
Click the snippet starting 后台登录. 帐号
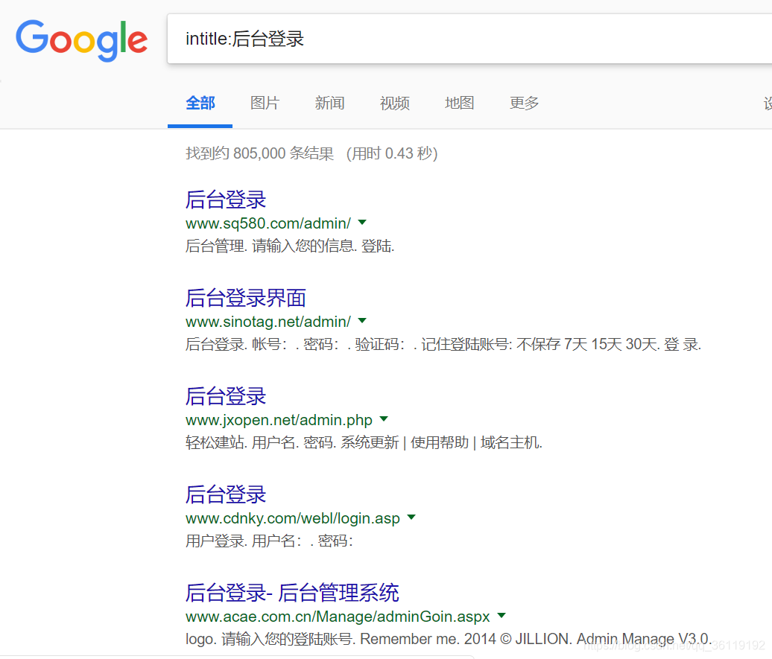pyautogui.click(x=443, y=345)
